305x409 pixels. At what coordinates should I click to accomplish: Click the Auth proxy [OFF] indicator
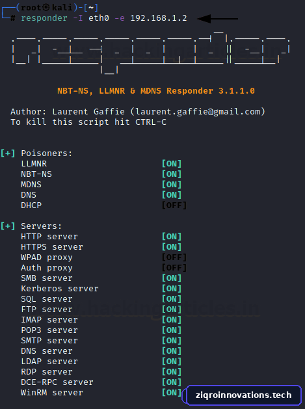tap(174, 268)
